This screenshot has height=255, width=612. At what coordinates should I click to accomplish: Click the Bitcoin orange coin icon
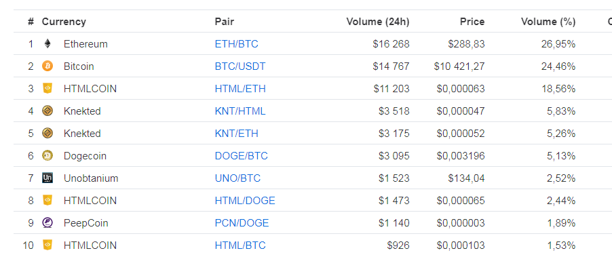[47, 66]
